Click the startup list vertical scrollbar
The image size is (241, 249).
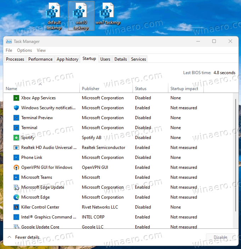pyautogui.click(x=236, y=155)
